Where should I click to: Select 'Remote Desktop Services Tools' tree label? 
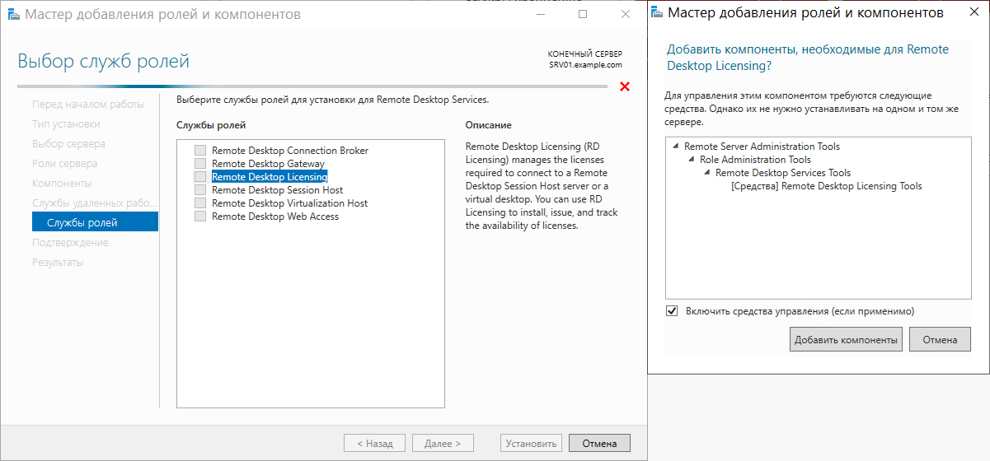tap(783, 173)
